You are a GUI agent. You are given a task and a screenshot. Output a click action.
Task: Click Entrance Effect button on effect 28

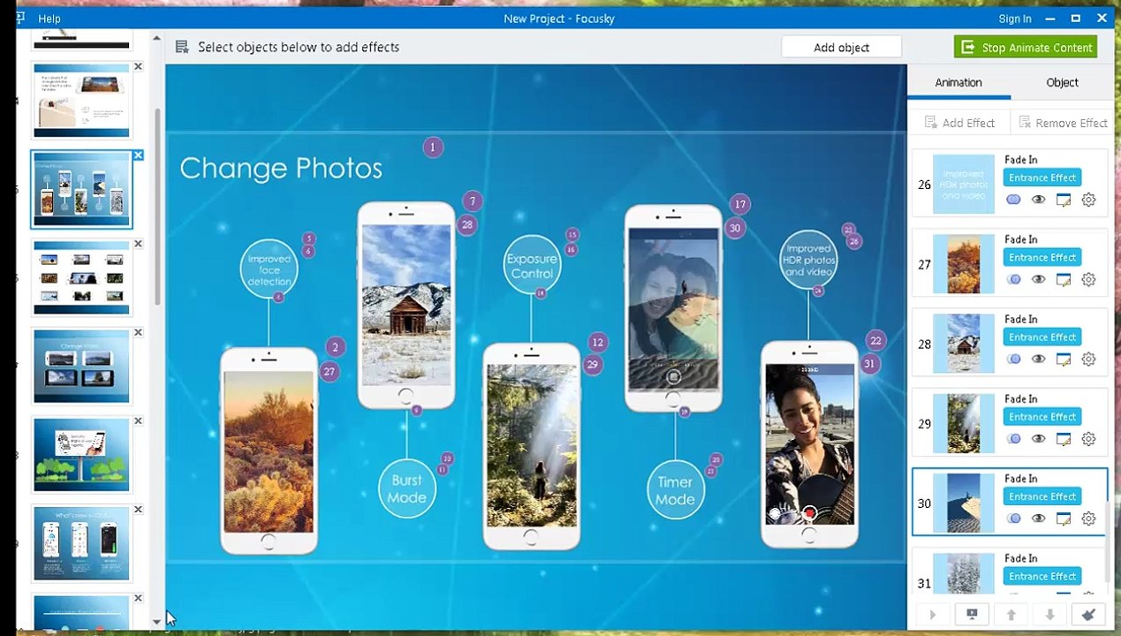[1042, 337]
